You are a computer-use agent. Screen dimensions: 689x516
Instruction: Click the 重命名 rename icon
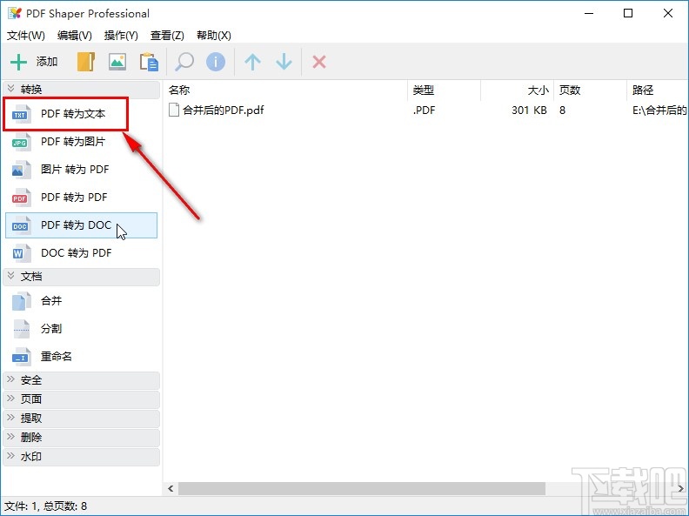(x=21, y=357)
